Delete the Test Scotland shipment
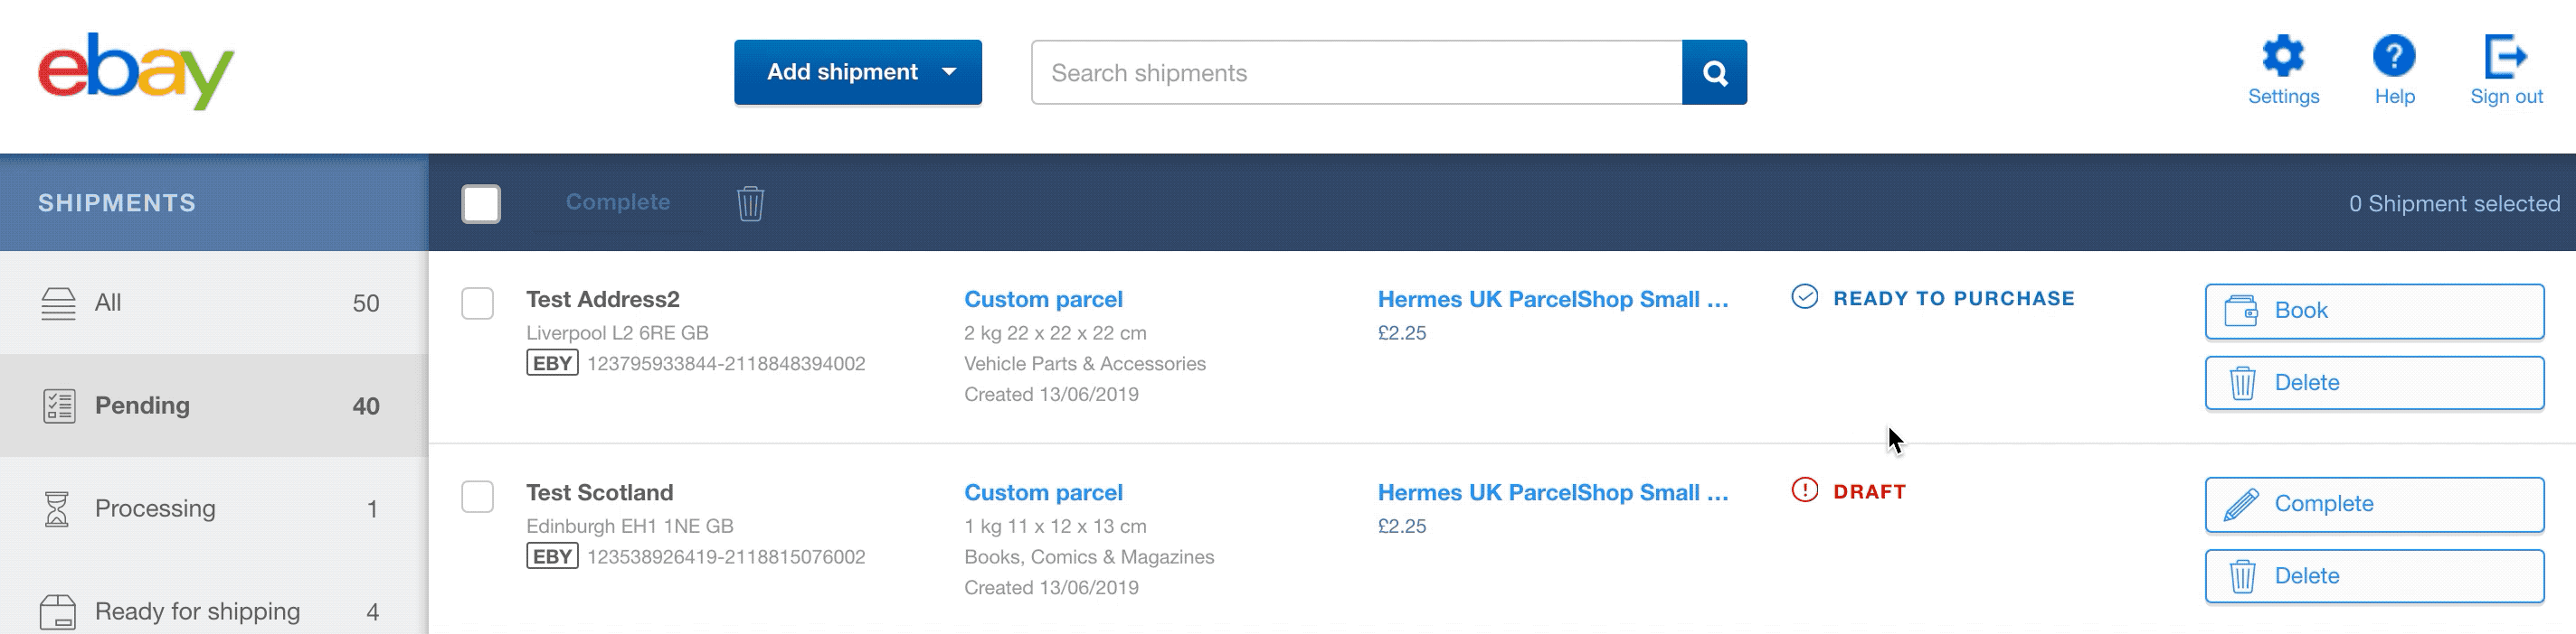The height and width of the screenshot is (634, 2576). point(2374,576)
